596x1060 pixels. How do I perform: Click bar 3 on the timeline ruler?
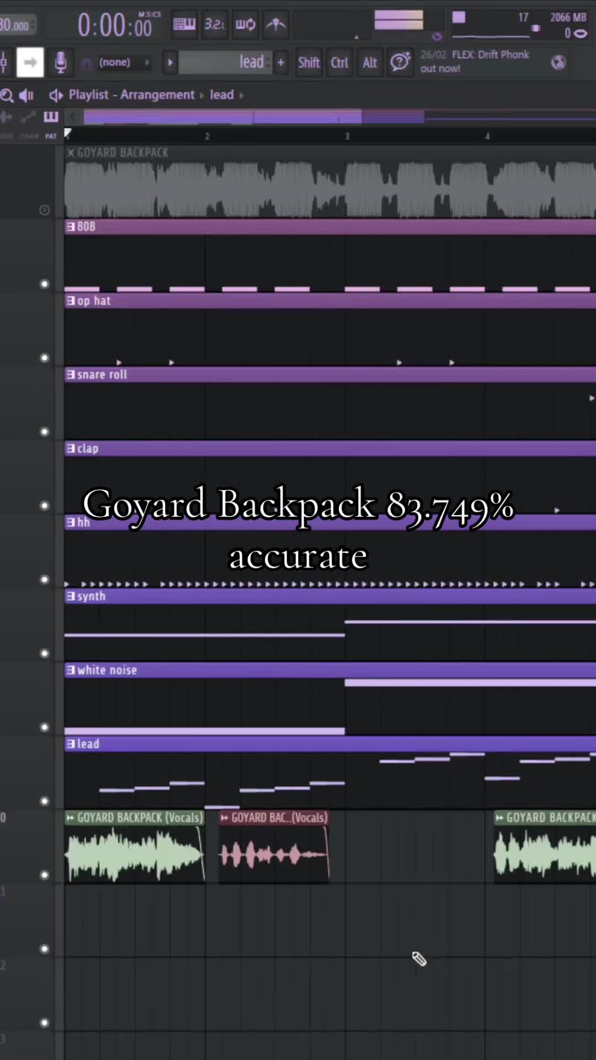click(347, 136)
